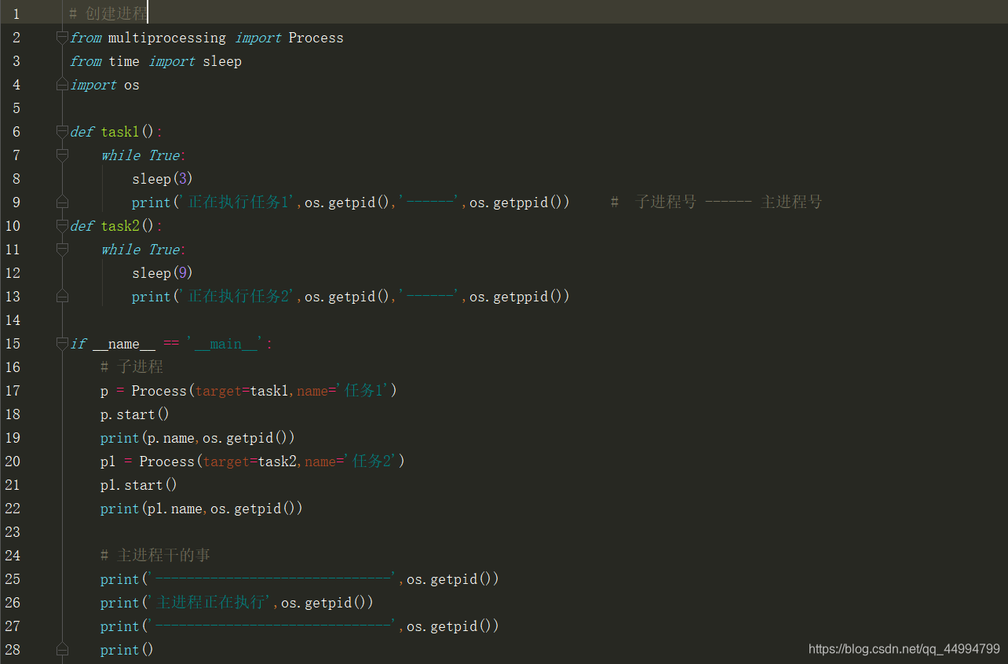Click the '__main__' string literal
Screen dimensions: 1008x664
226,344
